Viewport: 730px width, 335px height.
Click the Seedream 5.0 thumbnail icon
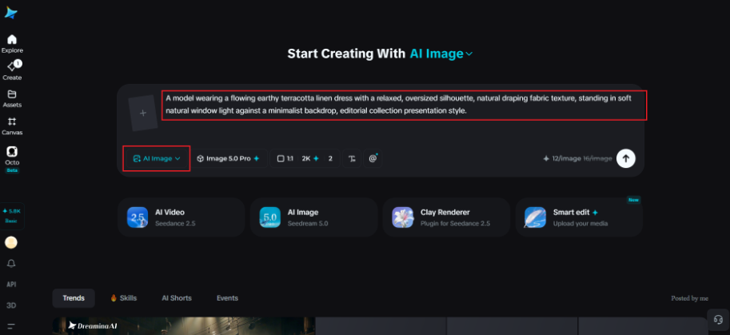[x=270, y=217]
